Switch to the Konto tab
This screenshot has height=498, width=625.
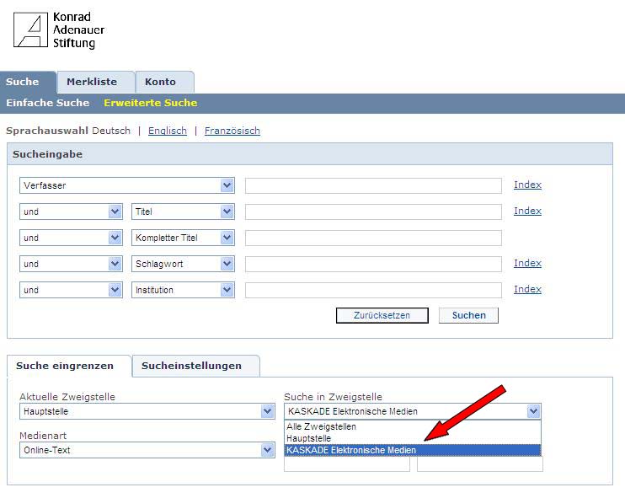[x=160, y=82]
